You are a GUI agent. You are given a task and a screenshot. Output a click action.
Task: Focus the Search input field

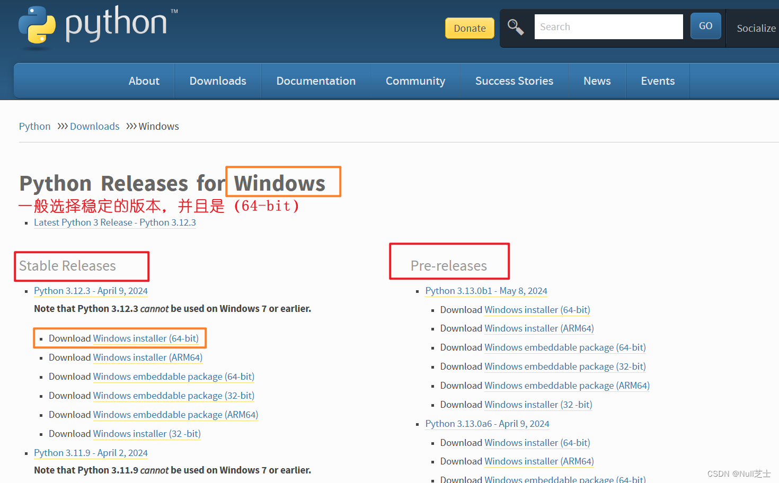coord(608,26)
